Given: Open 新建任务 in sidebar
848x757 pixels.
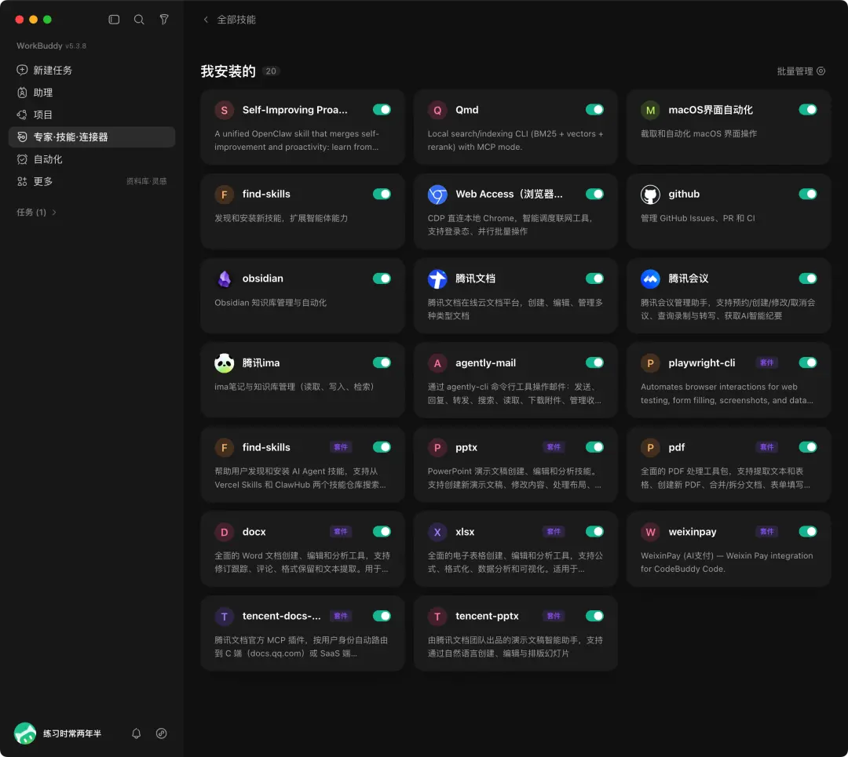Looking at the screenshot, I should 92,71.
